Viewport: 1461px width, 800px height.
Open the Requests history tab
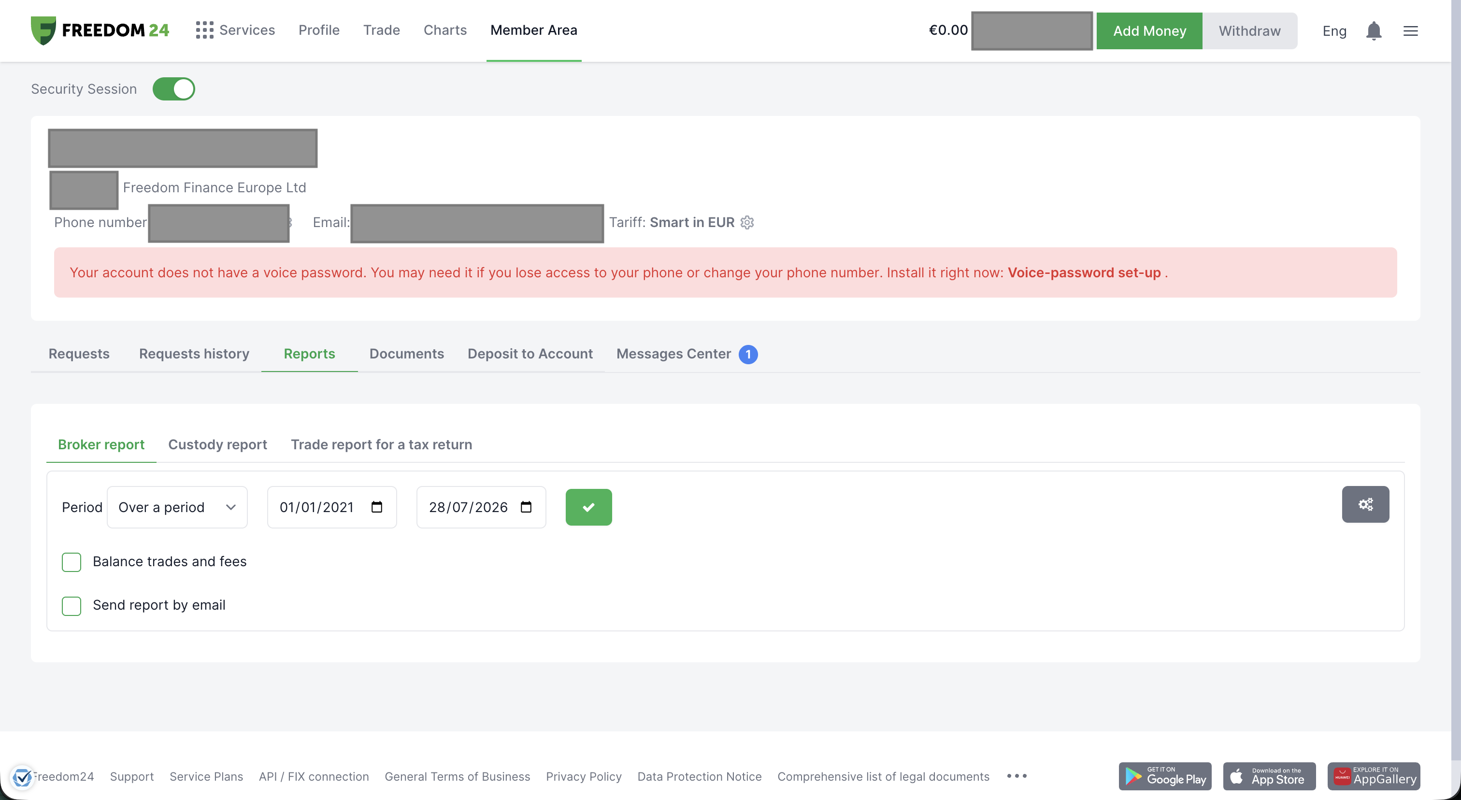coord(194,354)
